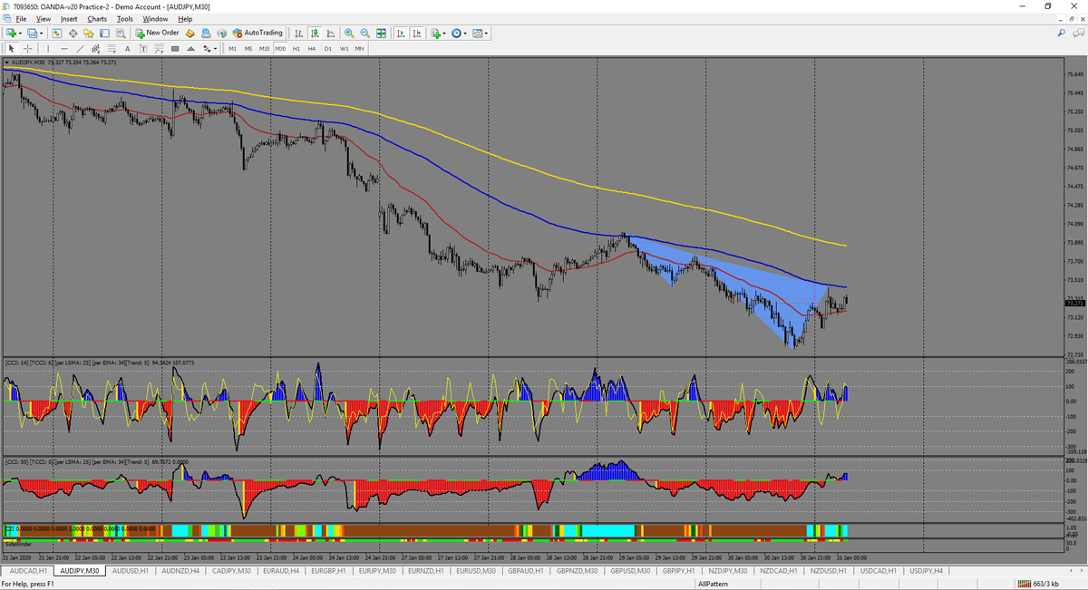The height and width of the screenshot is (590, 1088).
Task: Open search from the magnifier icon
Action: pos(1062,34)
